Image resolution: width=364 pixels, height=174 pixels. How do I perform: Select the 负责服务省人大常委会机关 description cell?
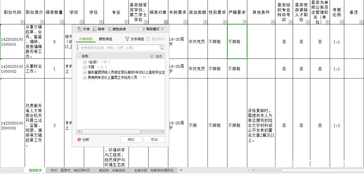coord(35,125)
